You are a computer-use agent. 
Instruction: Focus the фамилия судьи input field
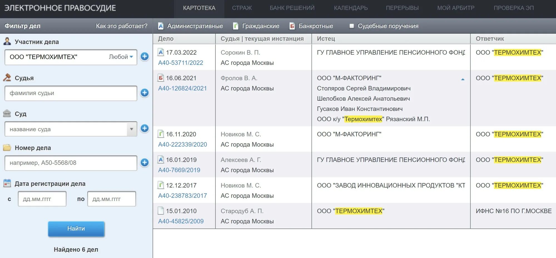point(71,93)
